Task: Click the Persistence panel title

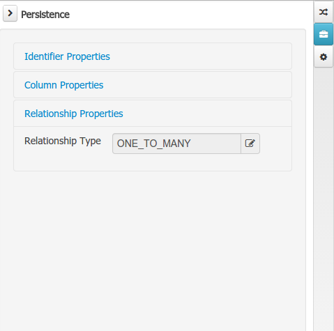Action: (45, 15)
